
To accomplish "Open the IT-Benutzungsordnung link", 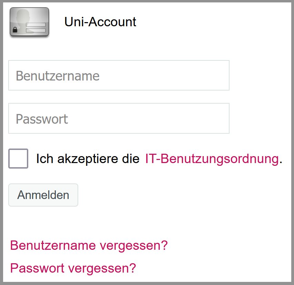I will click(212, 159).
